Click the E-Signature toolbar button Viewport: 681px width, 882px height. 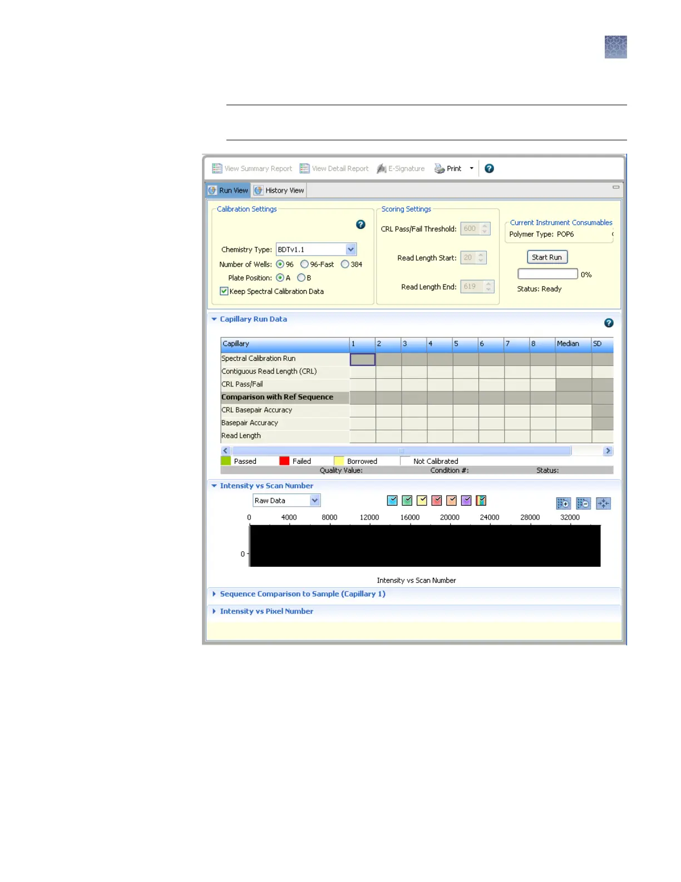point(401,169)
